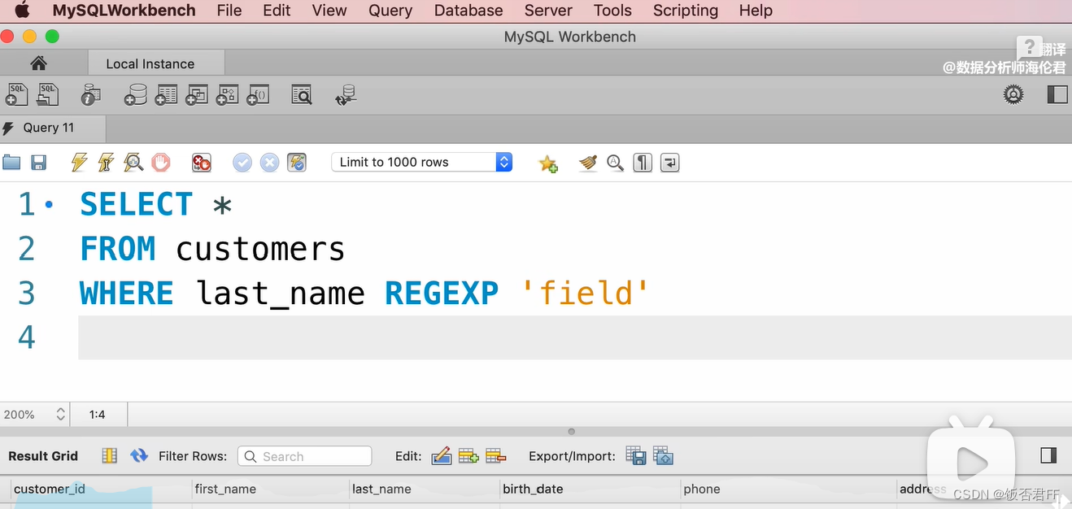Refresh result grid data icon

pyautogui.click(x=139, y=456)
